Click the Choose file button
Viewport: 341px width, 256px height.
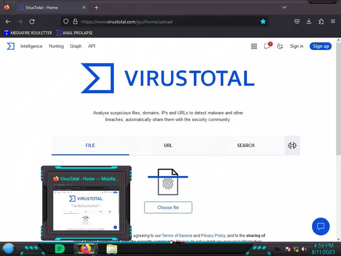[168, 207]
